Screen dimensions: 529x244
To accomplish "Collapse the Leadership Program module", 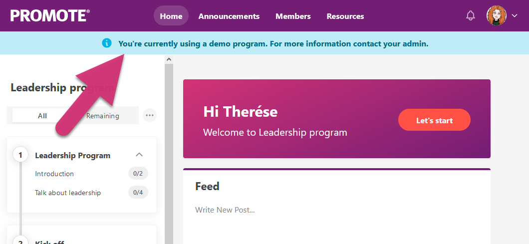I will click(139, 155).
